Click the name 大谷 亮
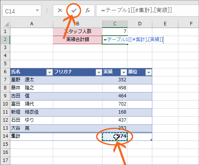The height and width of the screenshot is (165, 199). click(20, 128)
